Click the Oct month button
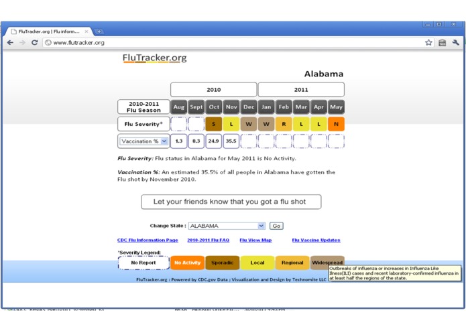This screenshot has width=466, height=331. [214, 107]
